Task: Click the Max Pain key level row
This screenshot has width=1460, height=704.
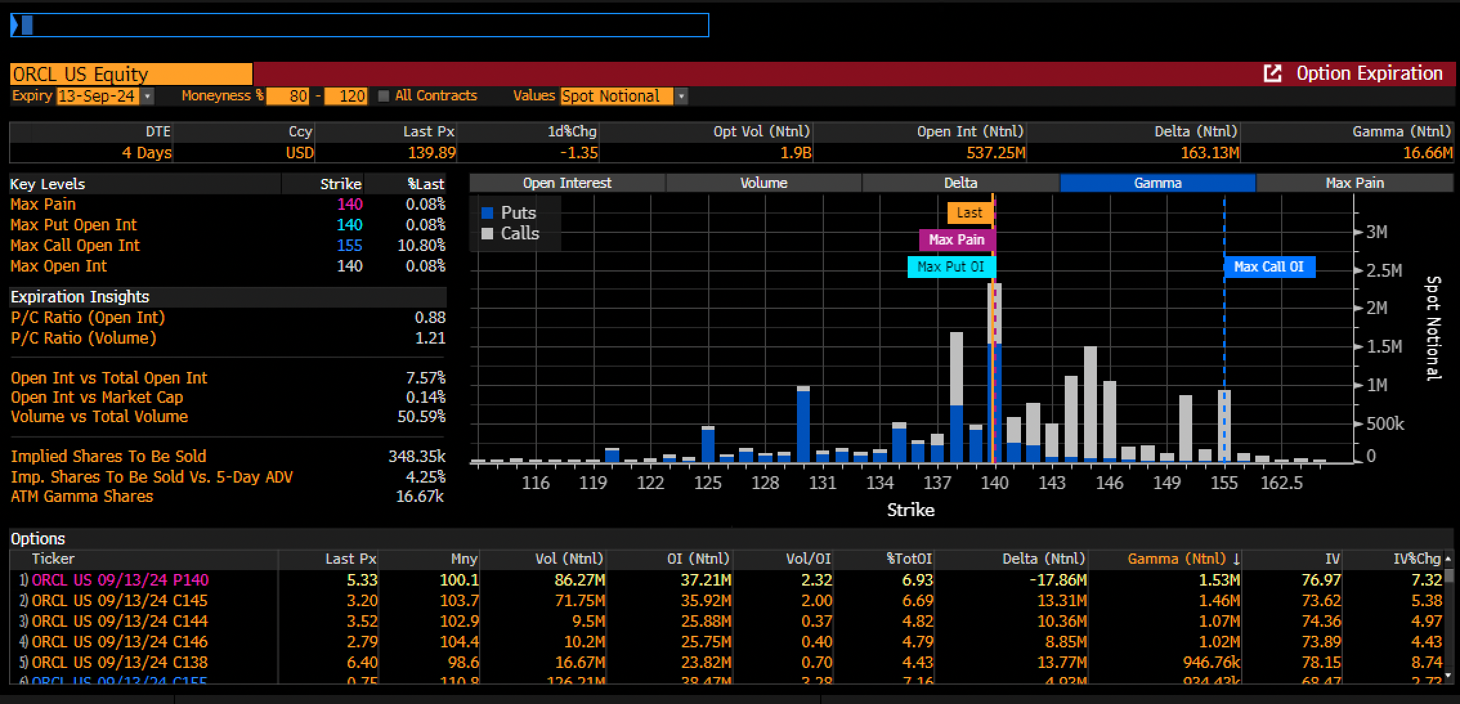Action: click(x=228, y=205)
